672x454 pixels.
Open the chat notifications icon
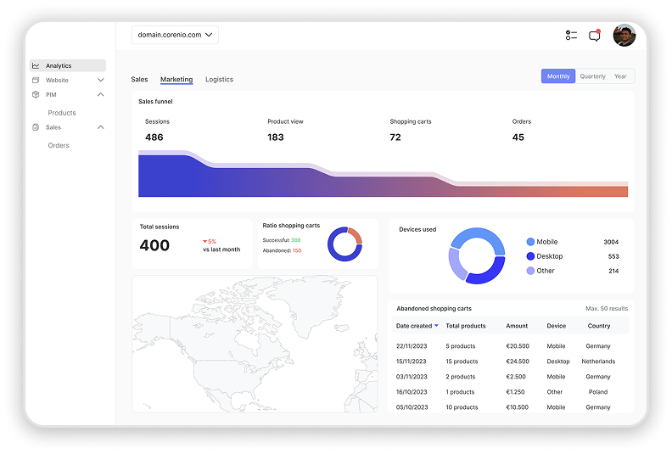click(595, 36)
